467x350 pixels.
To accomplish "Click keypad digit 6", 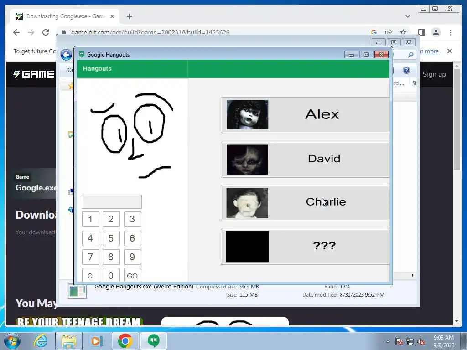I will click(x=133, y=238).
